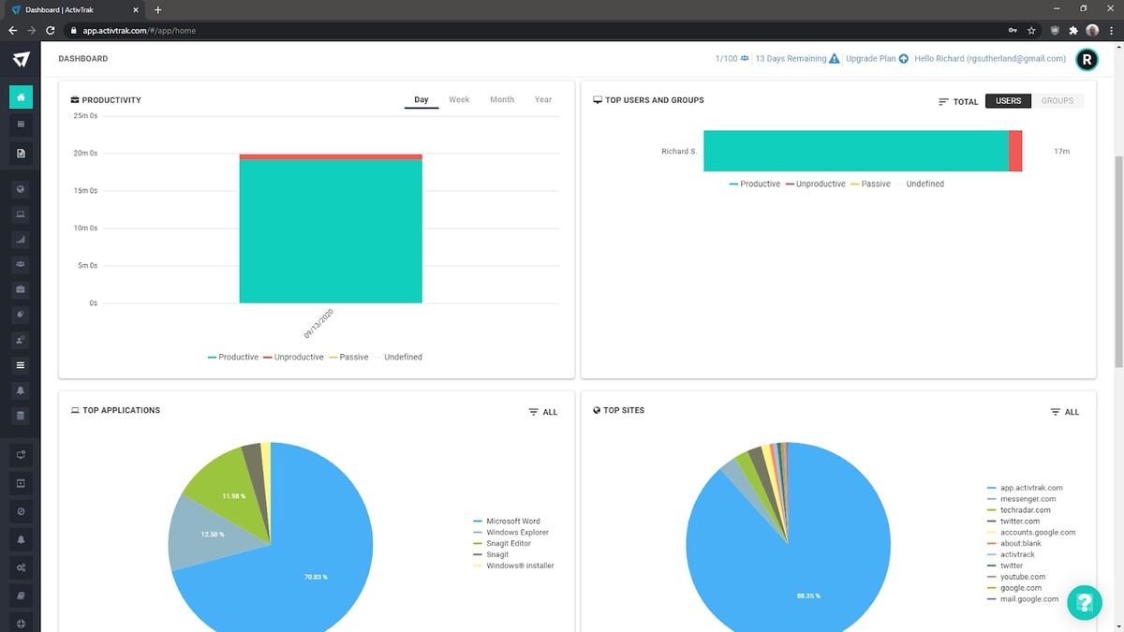Image resolution: width=1124 pixels, height=632 pixels.
Task: Select the globe icon in the sidebar
Action: [x=21, y=188]
